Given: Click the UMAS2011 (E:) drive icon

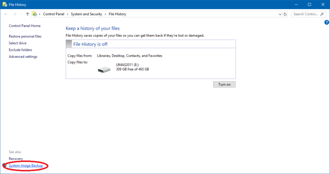Looking at the screenshot, I should (104, 69).
